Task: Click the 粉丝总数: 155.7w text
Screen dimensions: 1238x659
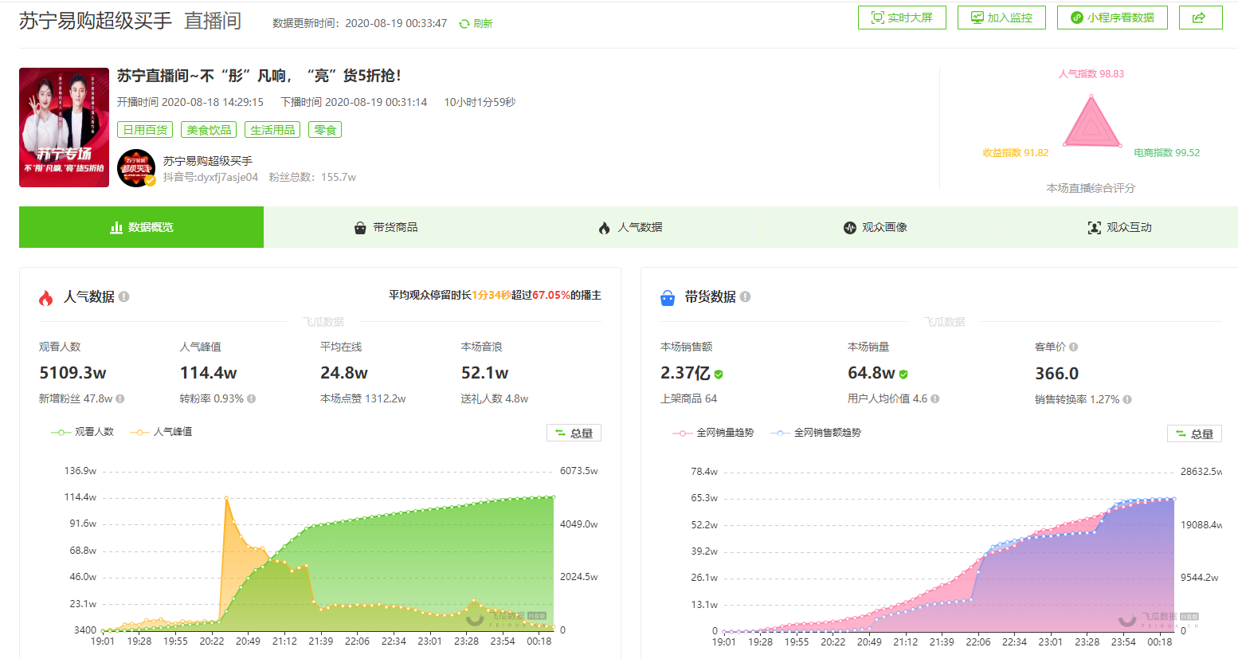Action: [x=312, y=177]
